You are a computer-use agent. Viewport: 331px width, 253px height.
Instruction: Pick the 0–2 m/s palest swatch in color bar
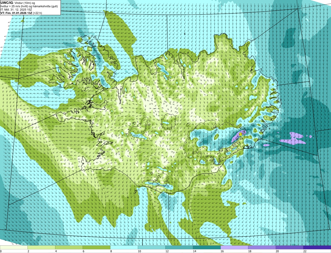(x=14, y=247)
